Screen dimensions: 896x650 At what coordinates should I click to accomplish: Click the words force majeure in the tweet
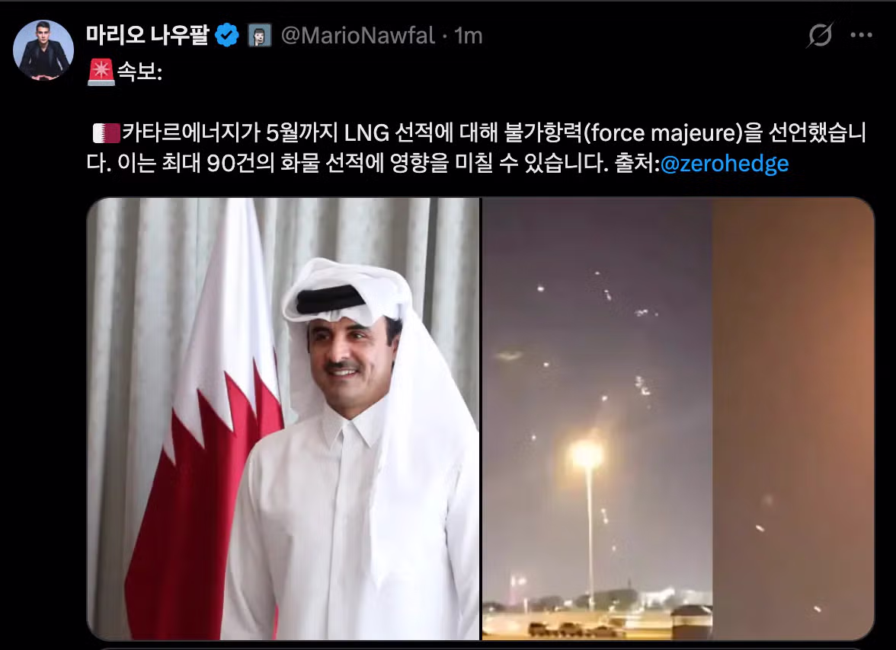665,133
